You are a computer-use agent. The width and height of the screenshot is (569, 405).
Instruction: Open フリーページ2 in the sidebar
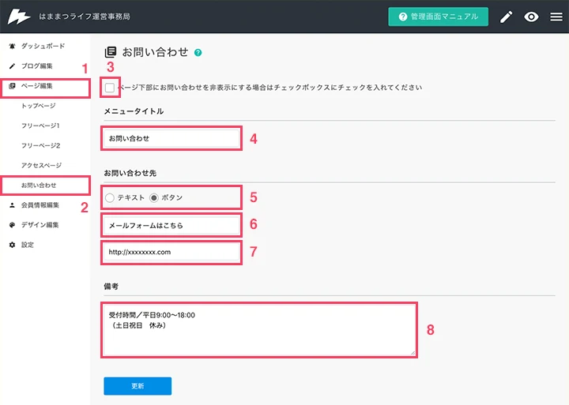tap(40, 145)
